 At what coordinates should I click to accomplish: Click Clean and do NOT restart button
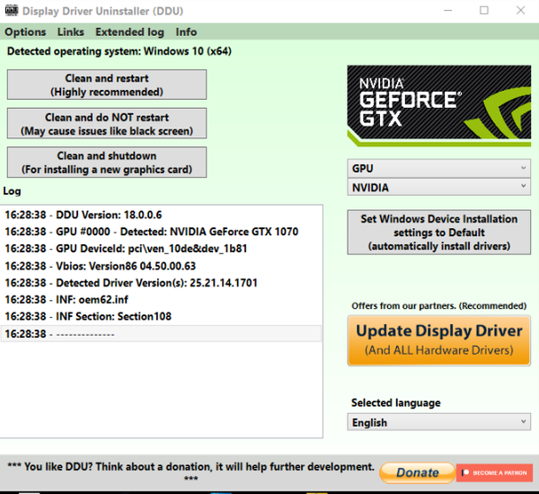(x=107, y=123)
